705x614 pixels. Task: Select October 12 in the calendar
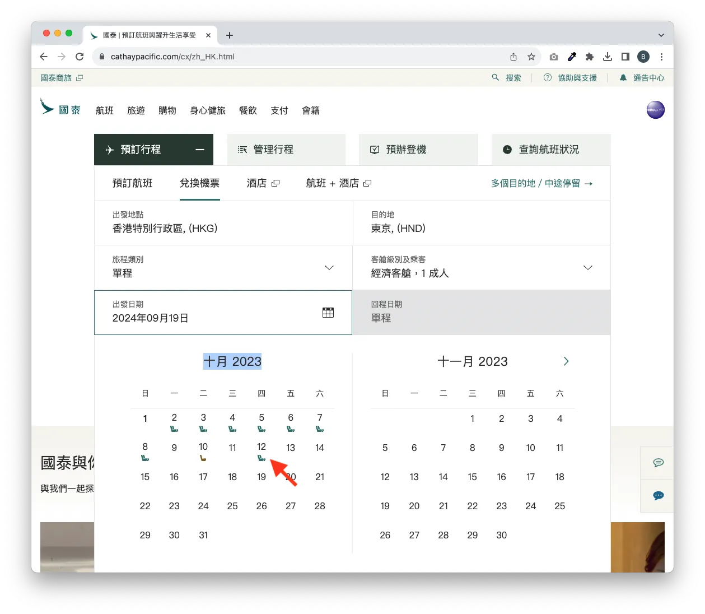(262, 450)
